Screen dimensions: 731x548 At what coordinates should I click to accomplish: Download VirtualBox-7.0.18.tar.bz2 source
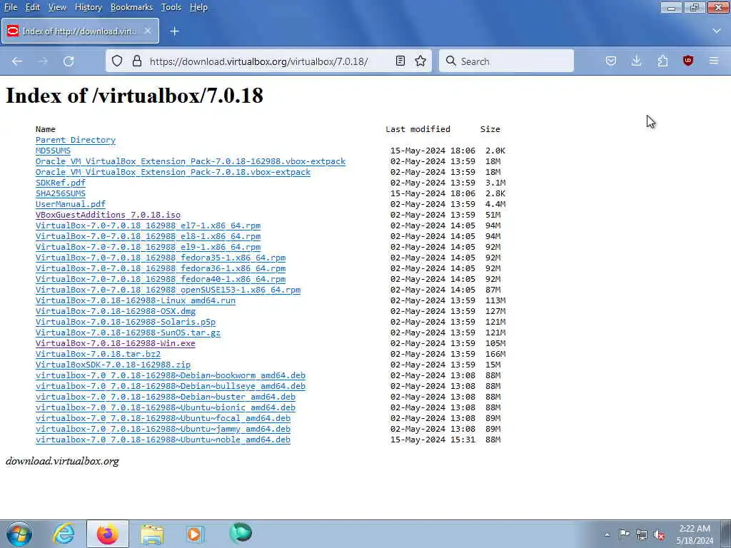[x=98, y=354]
